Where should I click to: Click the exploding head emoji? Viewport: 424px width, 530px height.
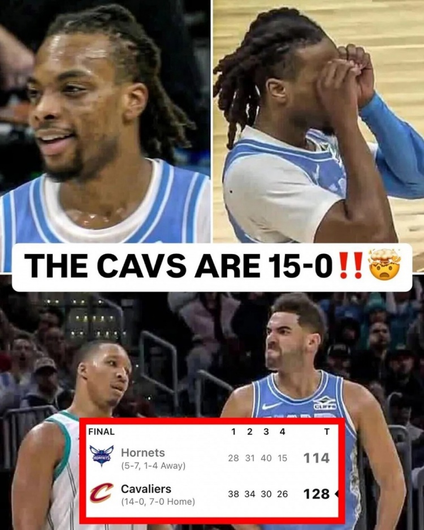point(386,265)
